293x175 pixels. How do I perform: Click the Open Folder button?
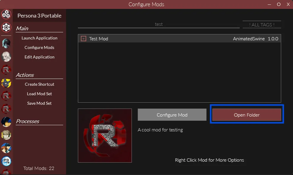pos(247,115)
